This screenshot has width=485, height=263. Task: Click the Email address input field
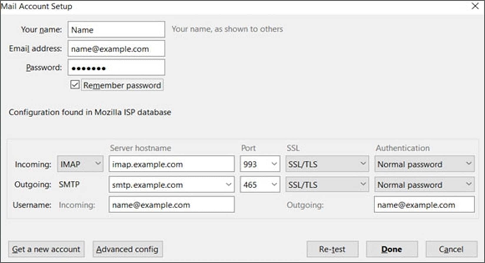(x=116, y=49)
